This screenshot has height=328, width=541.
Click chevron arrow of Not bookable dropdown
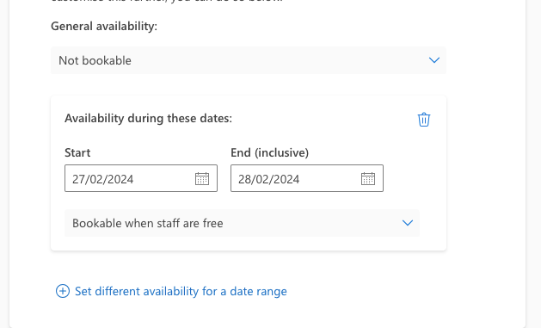click(434, 60)
